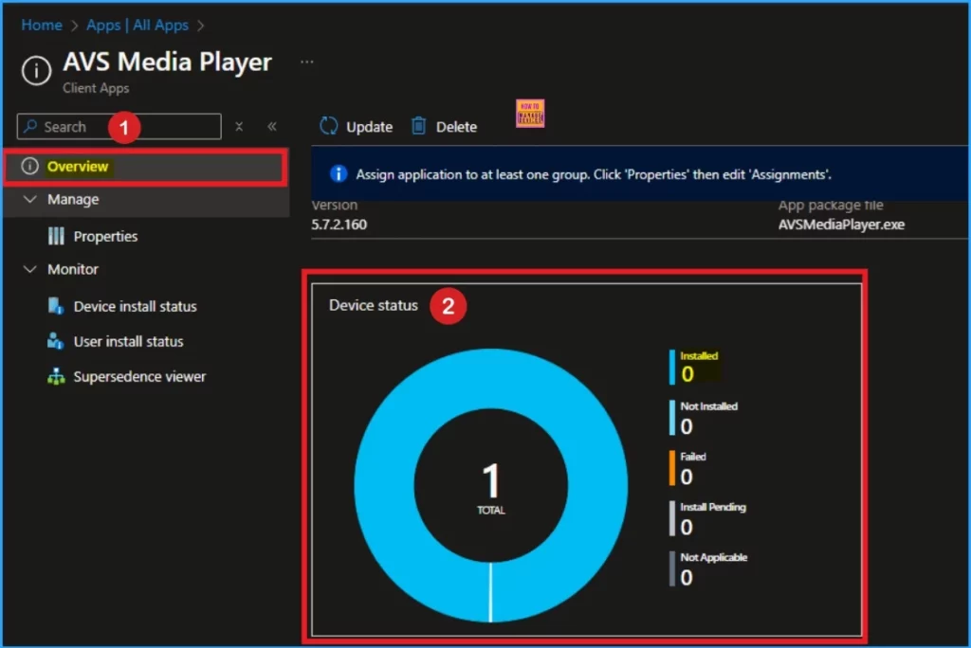Open the Home breadcrumb link
The image size is (971, 648).
pos(42,26)
